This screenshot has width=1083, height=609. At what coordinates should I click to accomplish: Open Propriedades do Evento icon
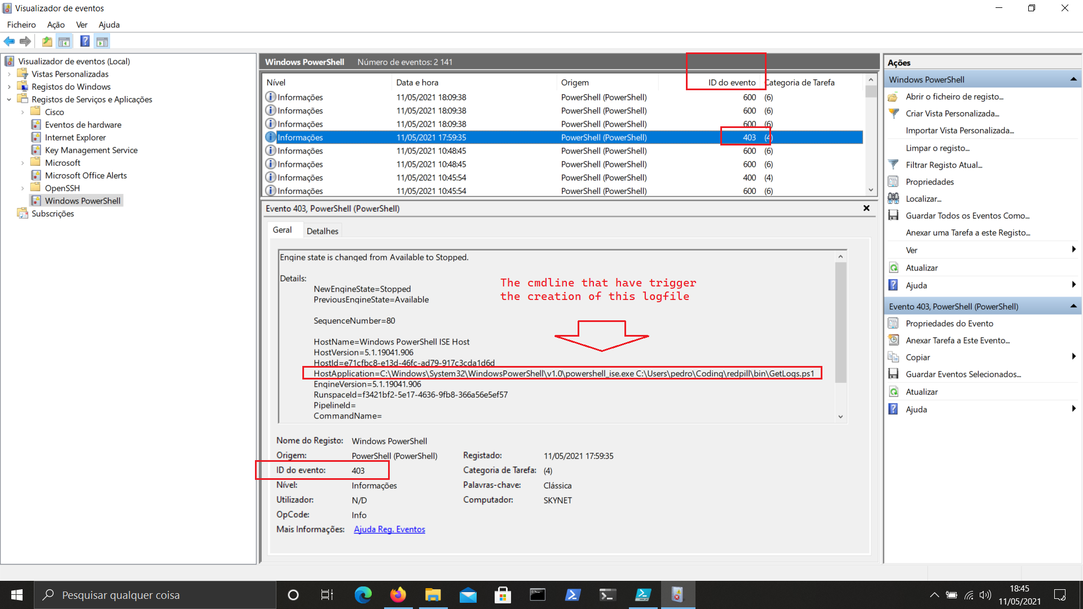(x=893, y=323)
